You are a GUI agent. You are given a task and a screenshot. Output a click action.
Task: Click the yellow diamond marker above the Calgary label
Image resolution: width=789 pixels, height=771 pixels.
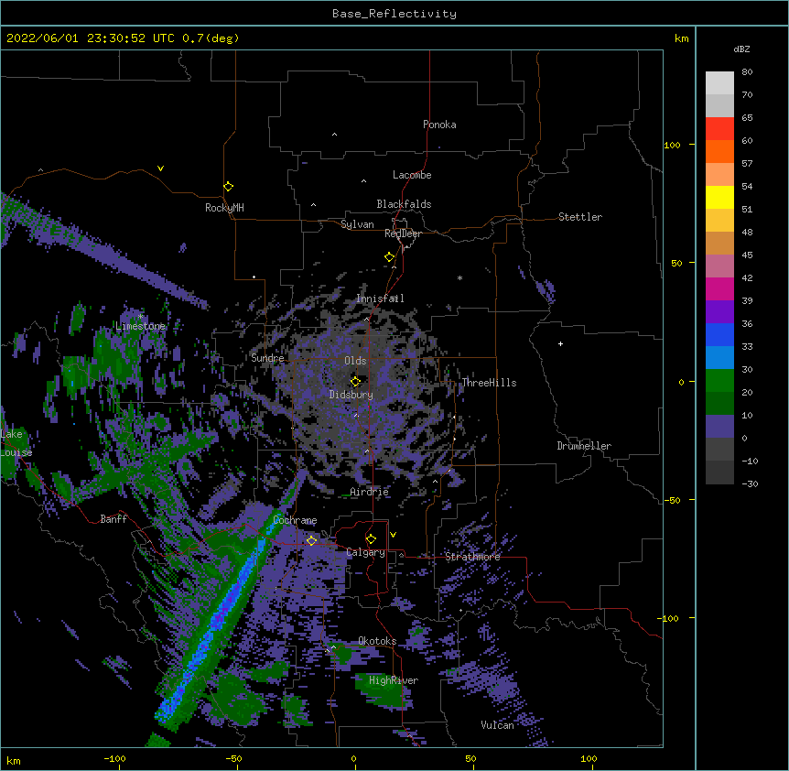point(371,539)
